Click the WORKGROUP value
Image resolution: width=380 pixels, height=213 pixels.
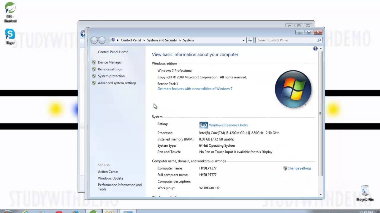209,188
